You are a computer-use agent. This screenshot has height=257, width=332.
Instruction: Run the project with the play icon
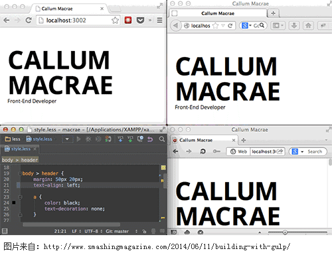78,139
